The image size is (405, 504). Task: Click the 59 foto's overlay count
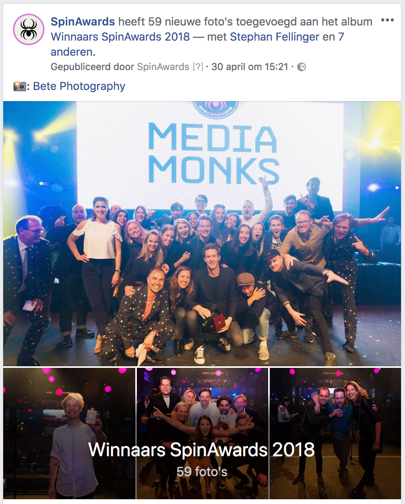pyautogui.click(x=202, y=472)
